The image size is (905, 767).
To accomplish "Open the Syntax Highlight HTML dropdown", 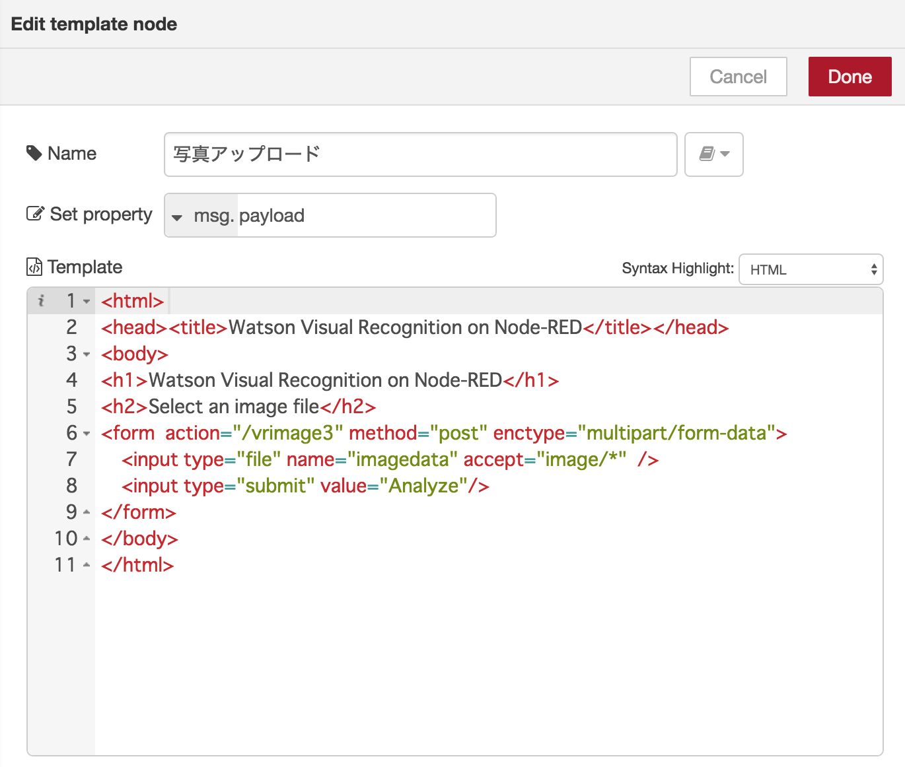I will 811,269.
